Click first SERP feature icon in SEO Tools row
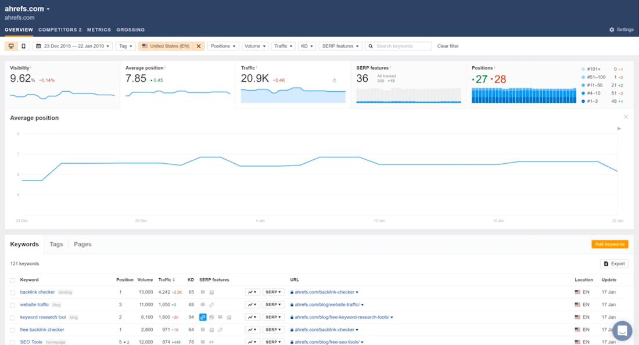This screenshot has width=639, height=345. pos(203,342)
